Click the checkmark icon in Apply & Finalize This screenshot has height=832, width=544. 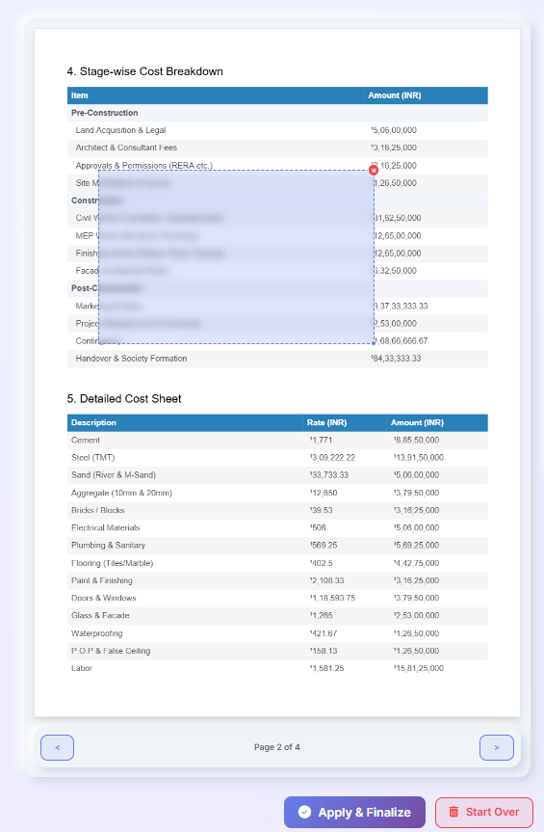(x=304, y=812)
